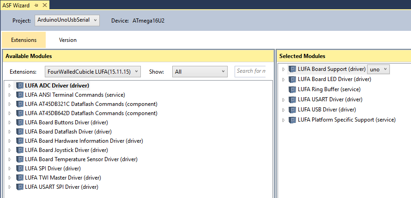Click the LUFA ADC Driver module icon
The height and width of the screenshot is (198, 411).
[20, 86]
